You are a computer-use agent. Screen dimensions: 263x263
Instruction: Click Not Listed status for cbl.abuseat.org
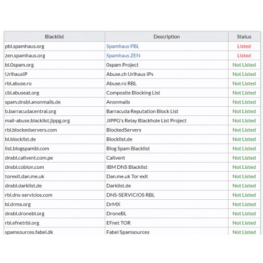(244, 93)
